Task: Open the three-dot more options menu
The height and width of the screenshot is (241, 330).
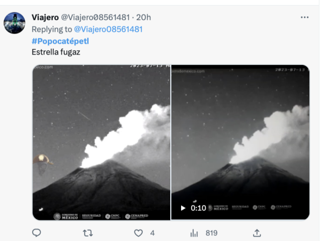Action: tap(305, 17)
